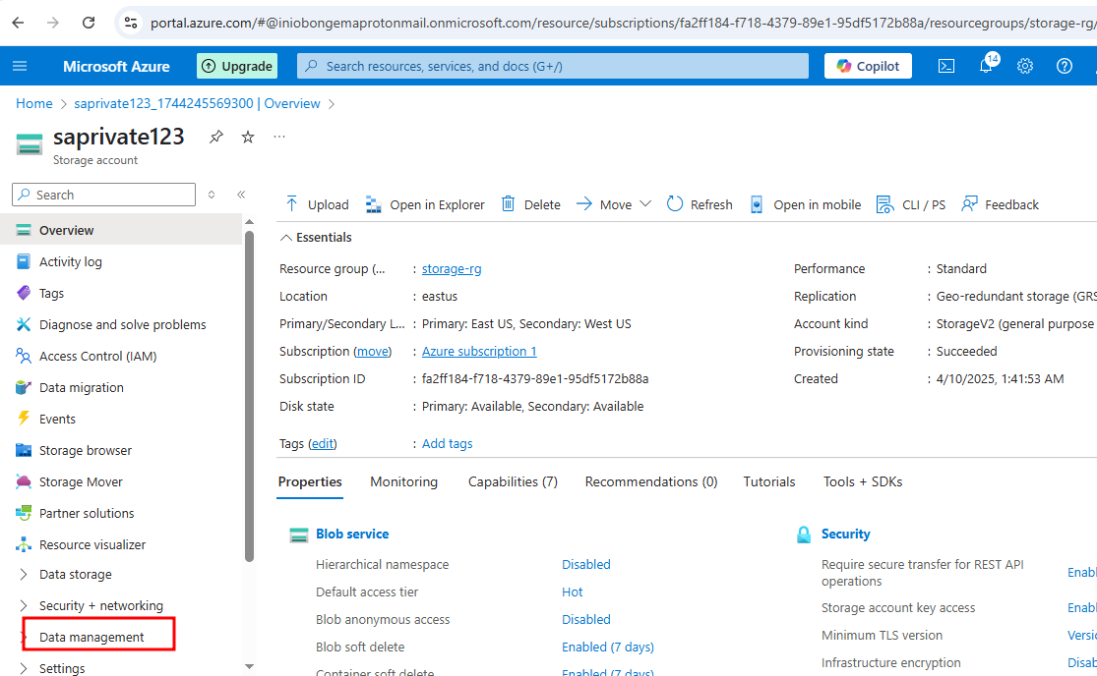Go back in browser history
Image resolution: width=1097 pixels, height=676 pixels.
click(18, 23)
